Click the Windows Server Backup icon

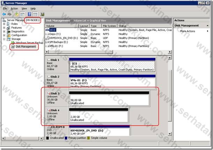[13, 43]
